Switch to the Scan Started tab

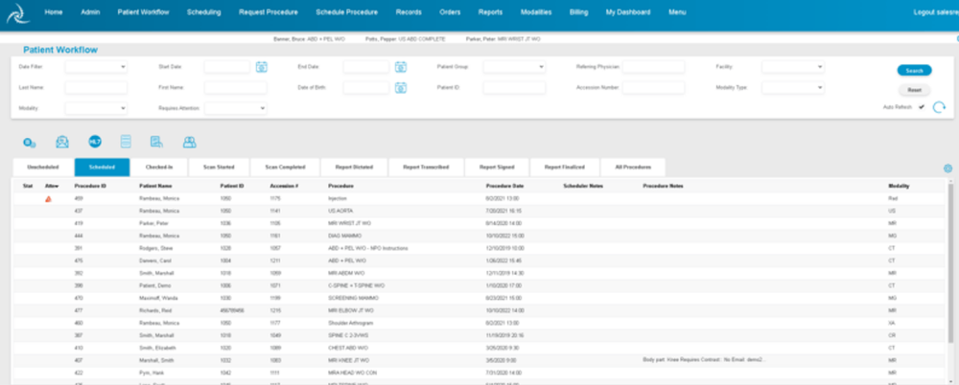point(219,168)
